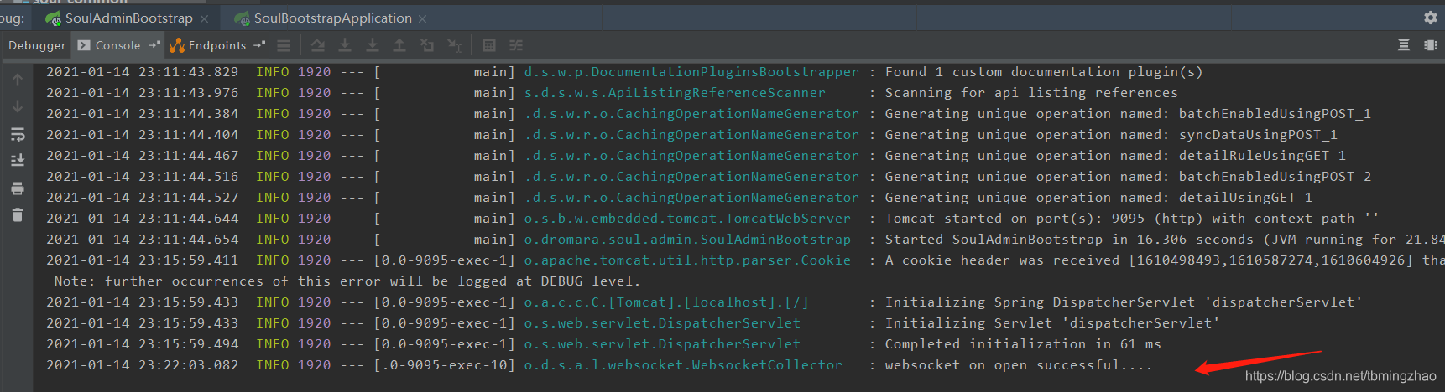Click the Step Out debug icon

[399, 45]
